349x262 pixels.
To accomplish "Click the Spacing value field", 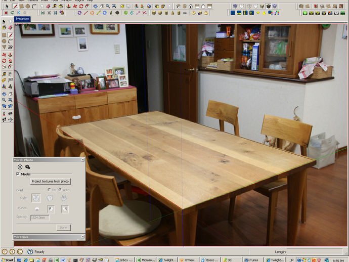I will pyautogui.click(x=39, y=217).
